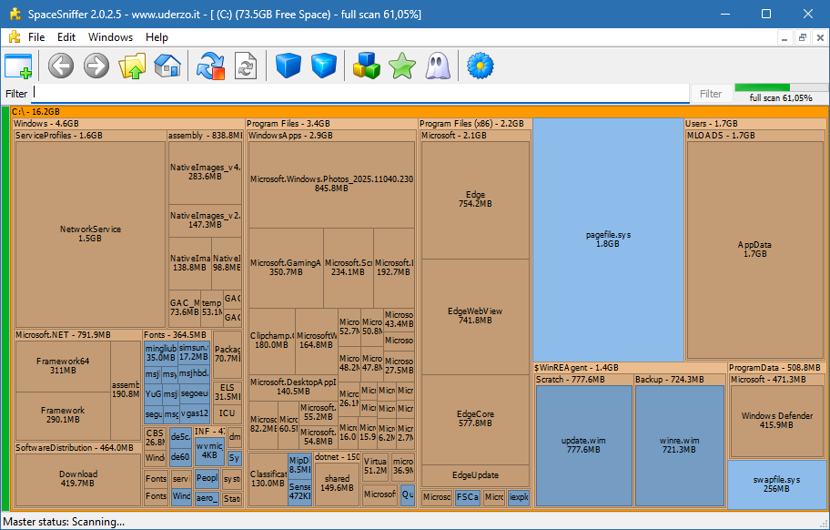The width and height of the screenshot is (830, 530).
Task: Open the Windows menu
Action: coord(110,37)
